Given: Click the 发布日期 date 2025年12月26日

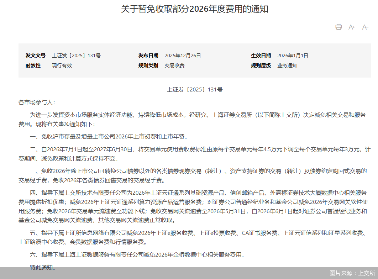Looking at the screenshot, I should [183, 56].
